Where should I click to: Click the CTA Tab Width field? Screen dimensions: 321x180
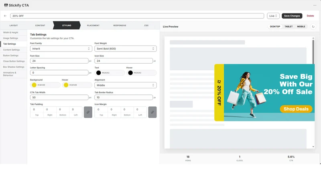(x=59, y=97)
